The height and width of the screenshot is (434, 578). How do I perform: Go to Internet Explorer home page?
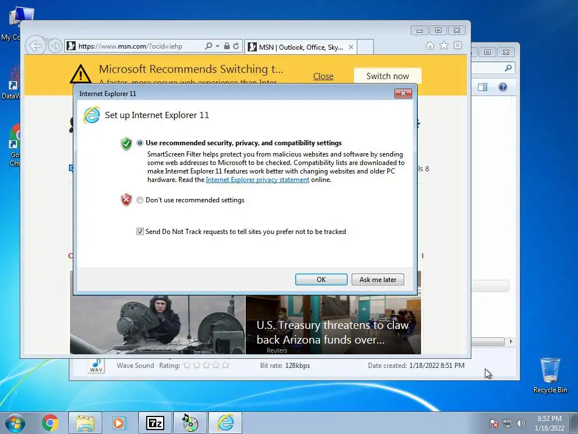[430, 45]
